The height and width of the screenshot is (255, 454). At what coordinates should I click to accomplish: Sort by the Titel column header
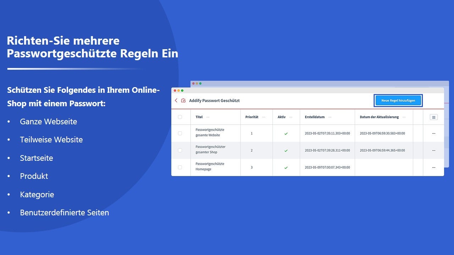[x=199, y=117]
